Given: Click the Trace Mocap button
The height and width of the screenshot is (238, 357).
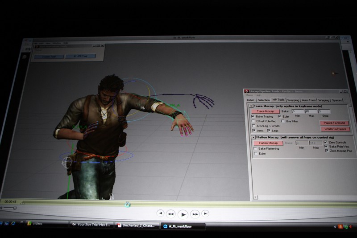Looking at the screenshot, I should 265,111.
